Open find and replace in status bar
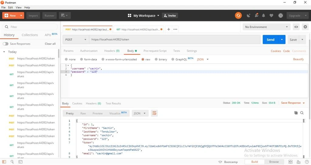The height and width of the screenshot is (165, 311). 12,162
